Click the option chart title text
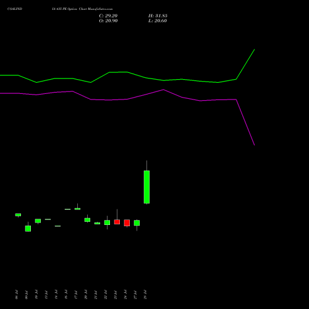This screenshot has width=309, height=309. point(82,9)
